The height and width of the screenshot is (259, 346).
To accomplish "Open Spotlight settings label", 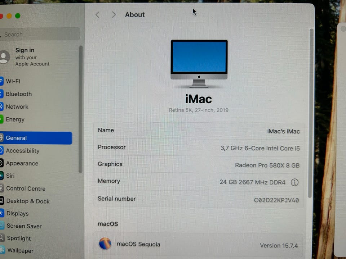I will [19, 238].
